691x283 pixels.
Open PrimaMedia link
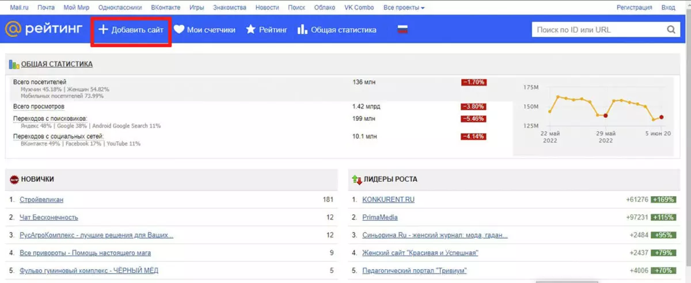(x=380, y=217)
